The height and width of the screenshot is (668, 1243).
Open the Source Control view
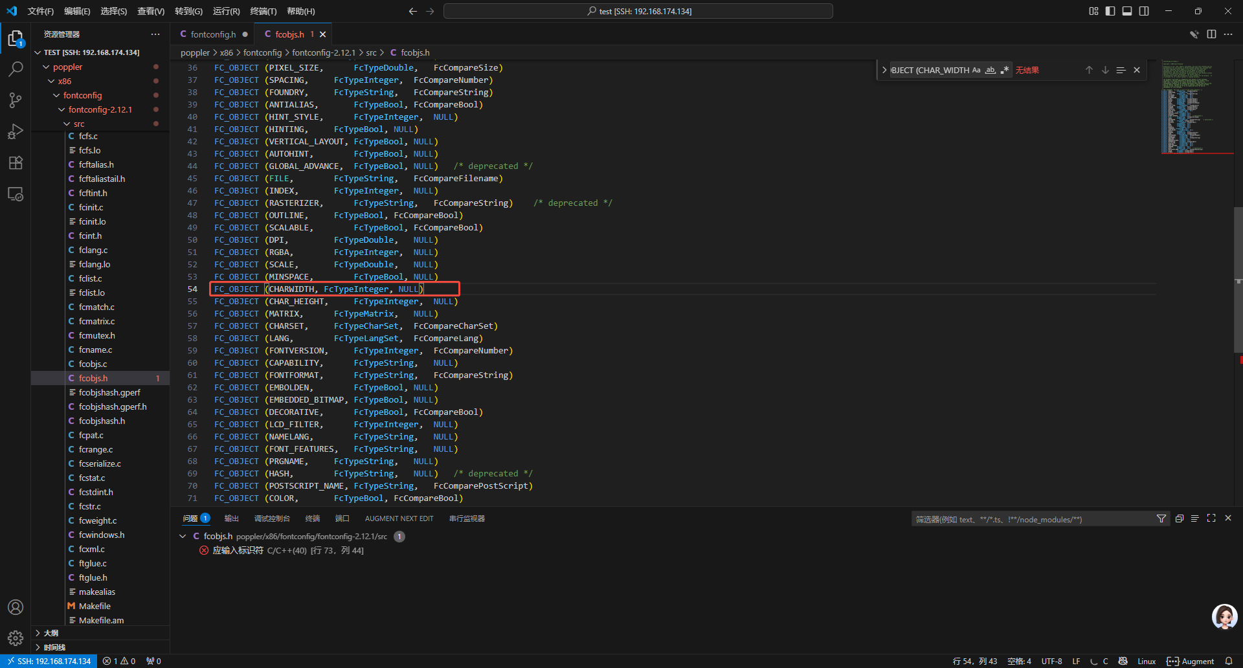(16, 100)
